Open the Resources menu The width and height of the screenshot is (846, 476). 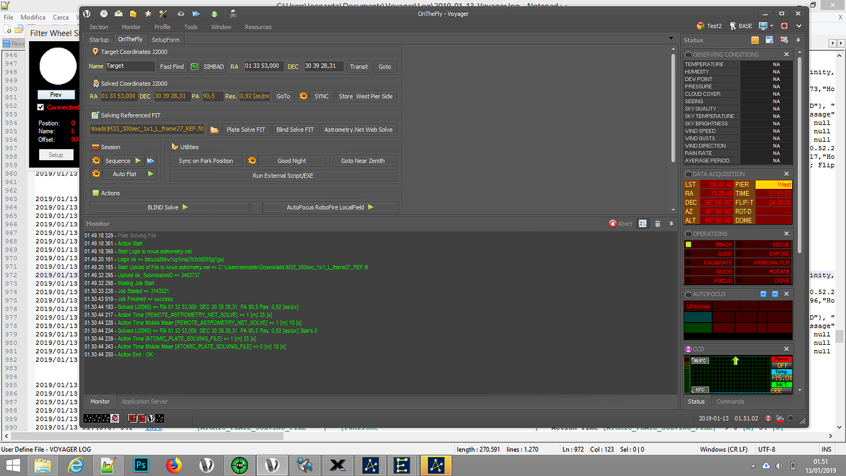coord(258,27)
